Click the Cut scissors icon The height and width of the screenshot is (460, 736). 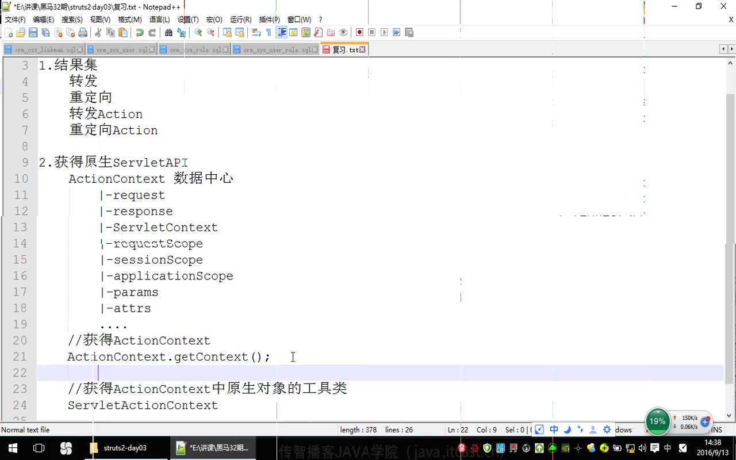[x=98, y=33]
